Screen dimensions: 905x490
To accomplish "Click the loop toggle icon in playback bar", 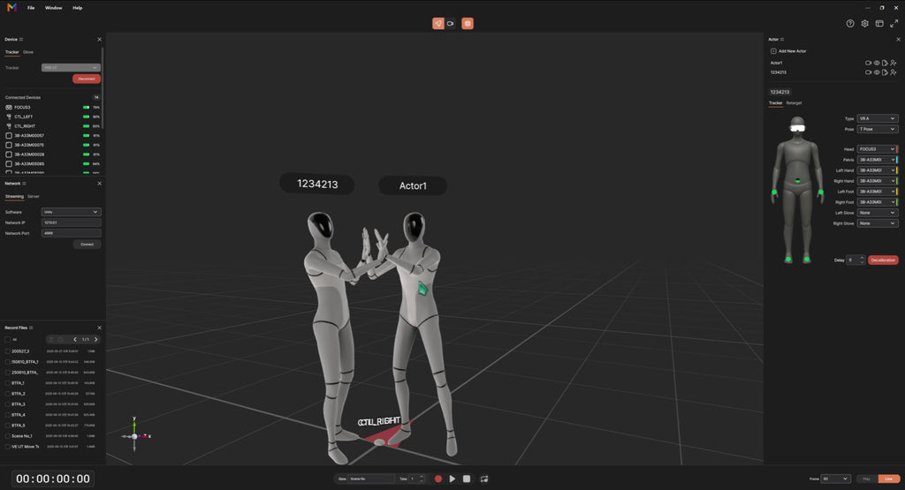I will 484,479.
